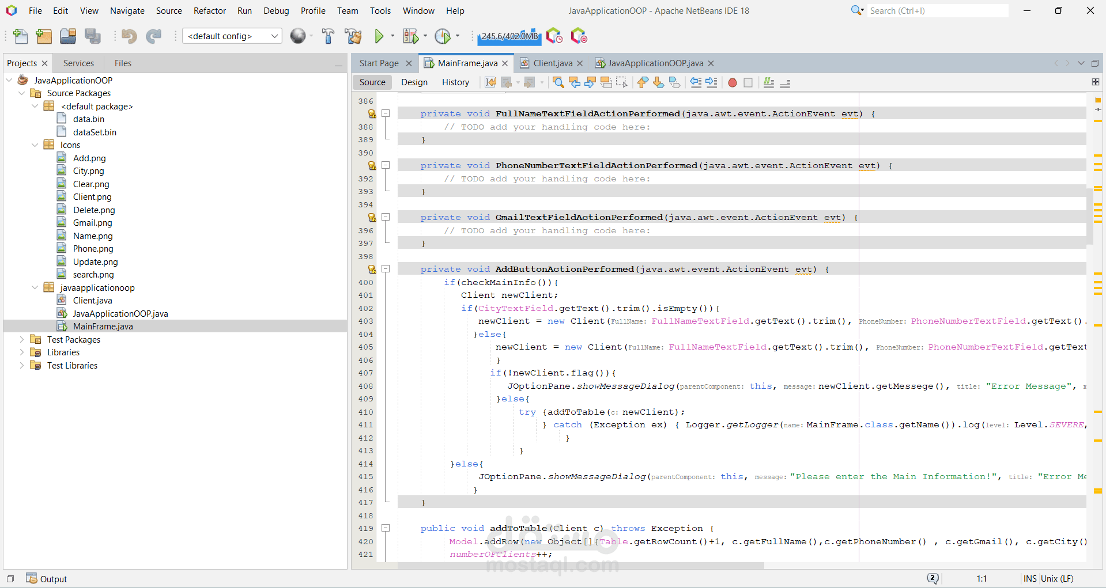Image resolution: width=1106 pixels, height=588 pixels.
Task: Switch to Design view
Action: point(414,82)
